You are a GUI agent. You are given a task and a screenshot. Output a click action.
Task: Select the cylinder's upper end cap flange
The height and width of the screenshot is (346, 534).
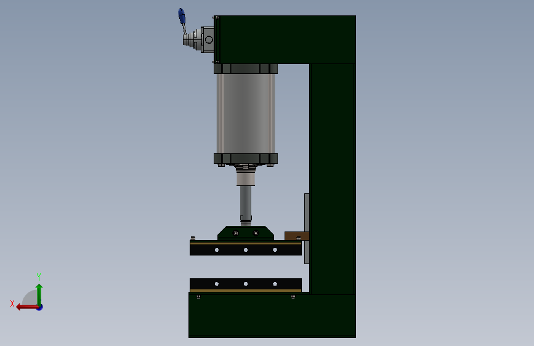pyautogui.click(x=246, y=69)
